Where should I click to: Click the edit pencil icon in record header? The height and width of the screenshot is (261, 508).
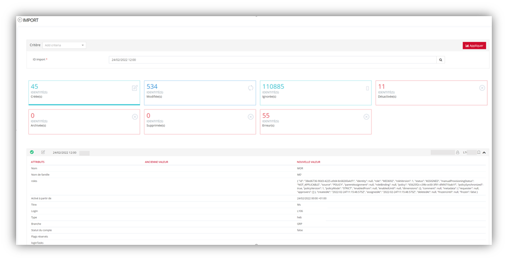[x=43, y=152]
